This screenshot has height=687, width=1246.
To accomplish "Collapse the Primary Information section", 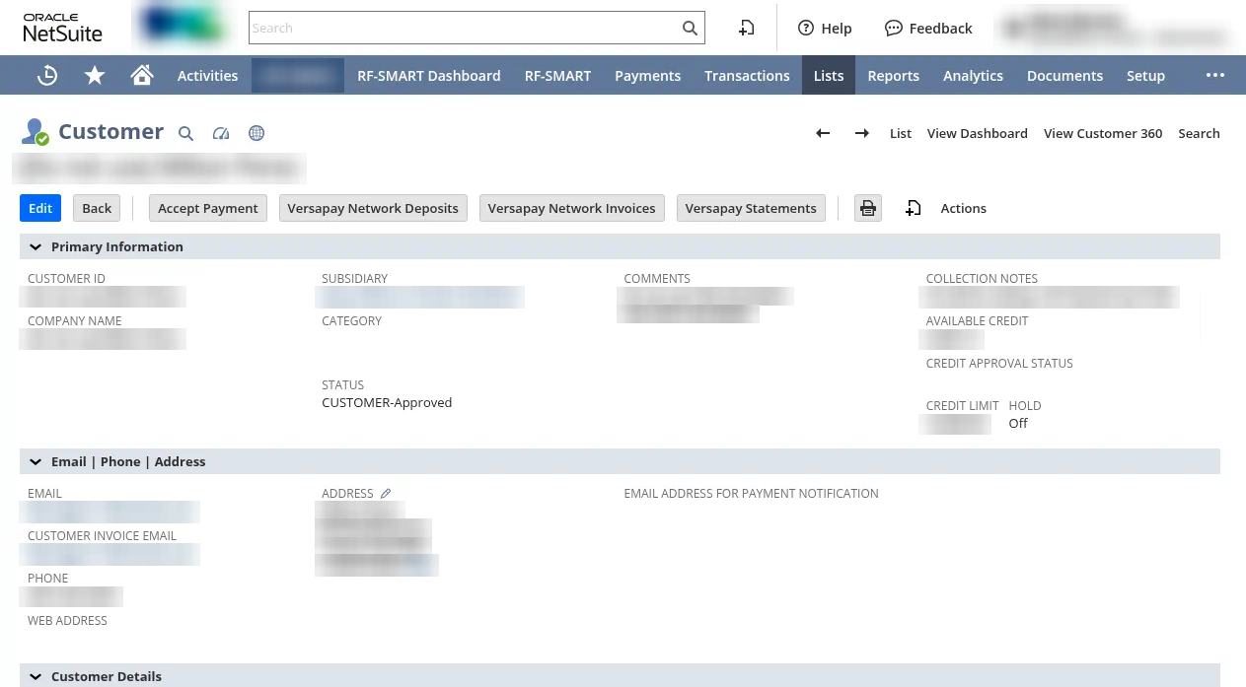I will [36, 246].
